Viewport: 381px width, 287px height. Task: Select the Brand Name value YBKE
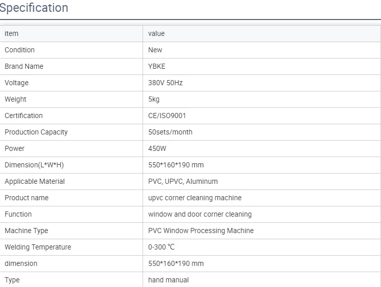[157, 66]
